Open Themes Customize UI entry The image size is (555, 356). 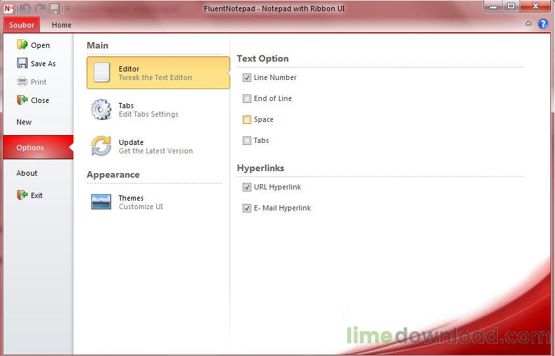point(158,202)
